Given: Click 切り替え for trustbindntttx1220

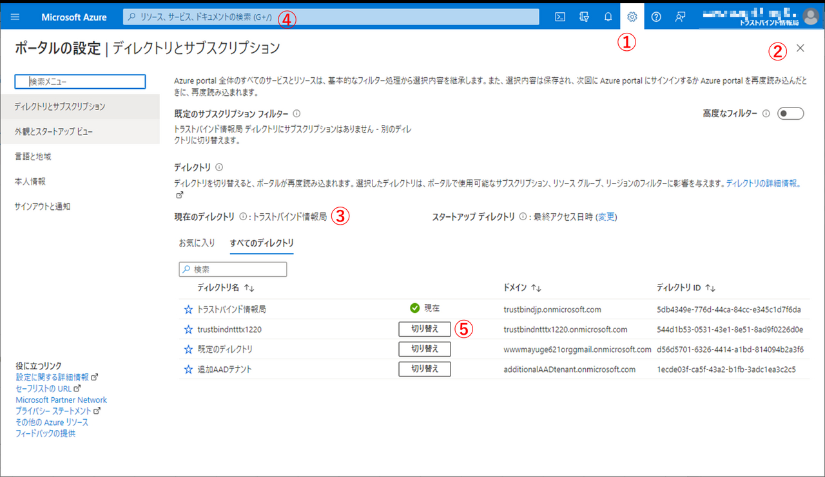Looking at the screenshot, I should [x=425, y=329].
